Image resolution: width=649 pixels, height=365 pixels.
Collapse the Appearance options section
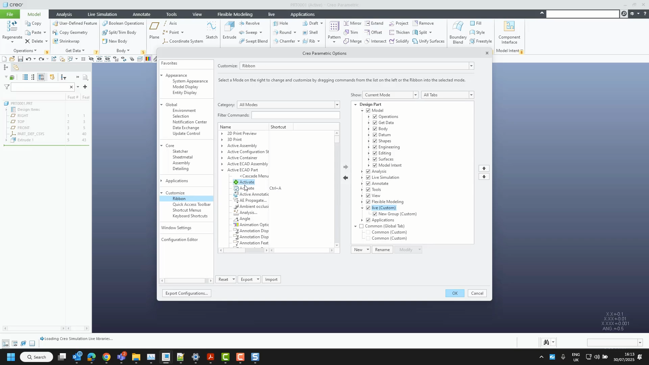click(162, 75)
